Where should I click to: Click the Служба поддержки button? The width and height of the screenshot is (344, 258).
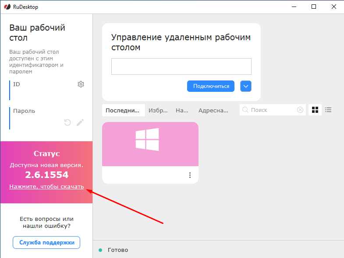[x=46, y=242]
